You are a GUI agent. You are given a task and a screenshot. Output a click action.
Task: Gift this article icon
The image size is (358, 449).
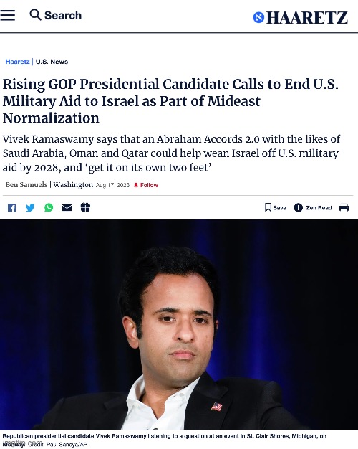[85, 207]
